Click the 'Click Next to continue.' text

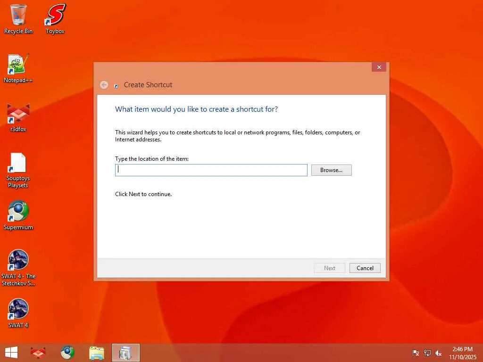[143, 194]
